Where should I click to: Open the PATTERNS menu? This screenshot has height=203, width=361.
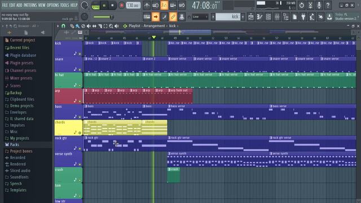(30, 5)
